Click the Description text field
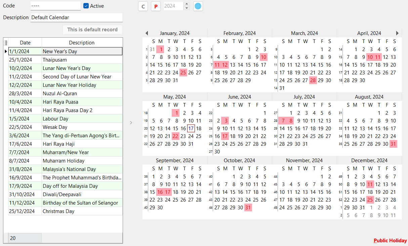Viewport: 408px width, 246px height. click(77, 17)
